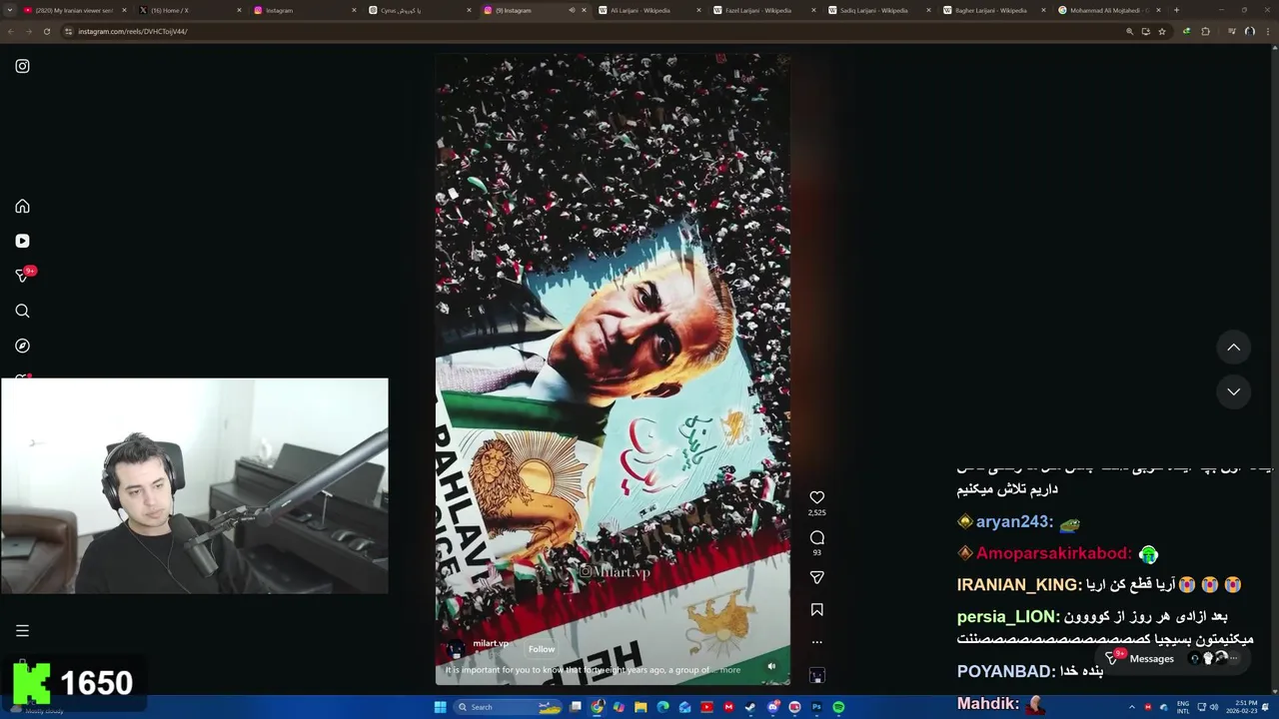The image size is (1279, 719).
Task: Open Direct messages icon with red badge
Action: pyautogui.click(x=24, y=275)
